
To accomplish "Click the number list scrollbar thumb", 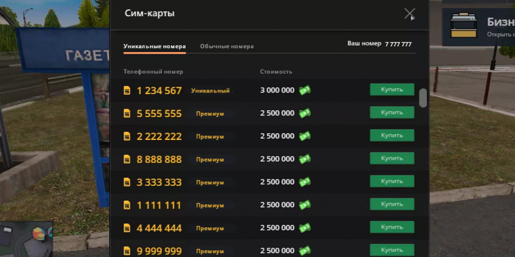I will click(423, 98).
